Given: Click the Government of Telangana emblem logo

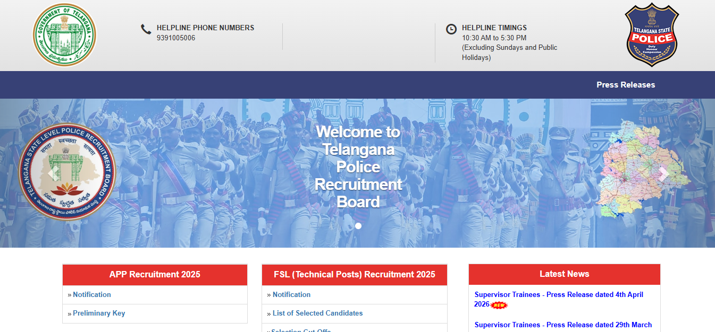Looking at the screenshot, I should click(x=64, y=34).
